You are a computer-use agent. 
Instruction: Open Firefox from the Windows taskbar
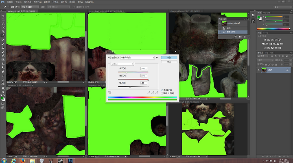23,161
